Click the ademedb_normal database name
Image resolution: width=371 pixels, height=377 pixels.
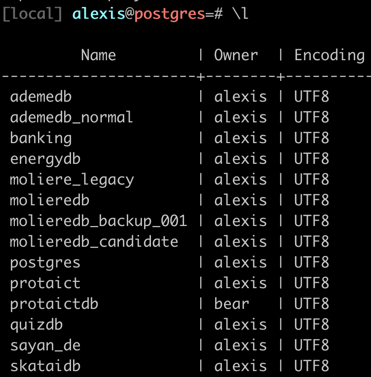(x=72, y=117)
